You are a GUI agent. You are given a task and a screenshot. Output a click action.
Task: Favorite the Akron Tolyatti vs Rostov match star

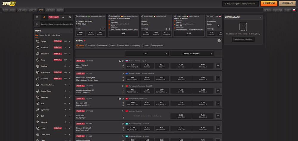[x=123, y=61]
